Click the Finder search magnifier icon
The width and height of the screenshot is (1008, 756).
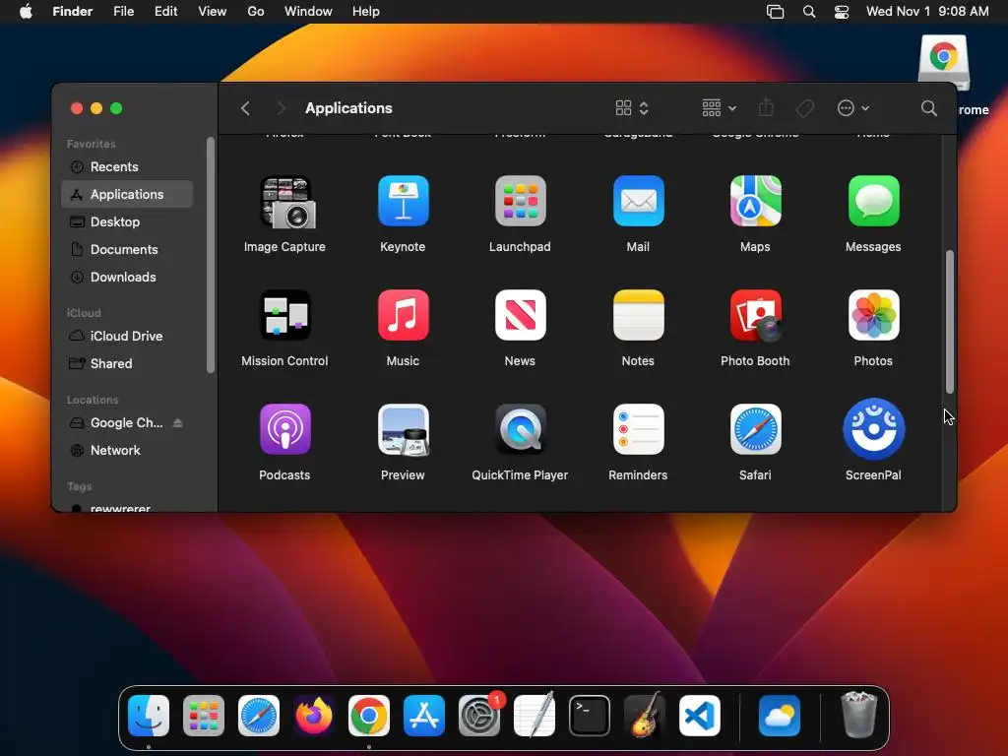pyautogui.click(x=928, y=108)
